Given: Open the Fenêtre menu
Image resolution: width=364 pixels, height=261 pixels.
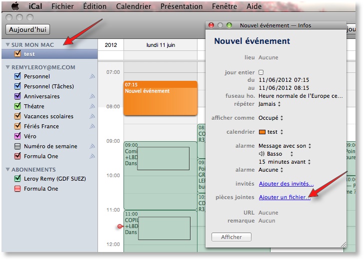Looking at the screenshot, I should (x=224, y=6).
